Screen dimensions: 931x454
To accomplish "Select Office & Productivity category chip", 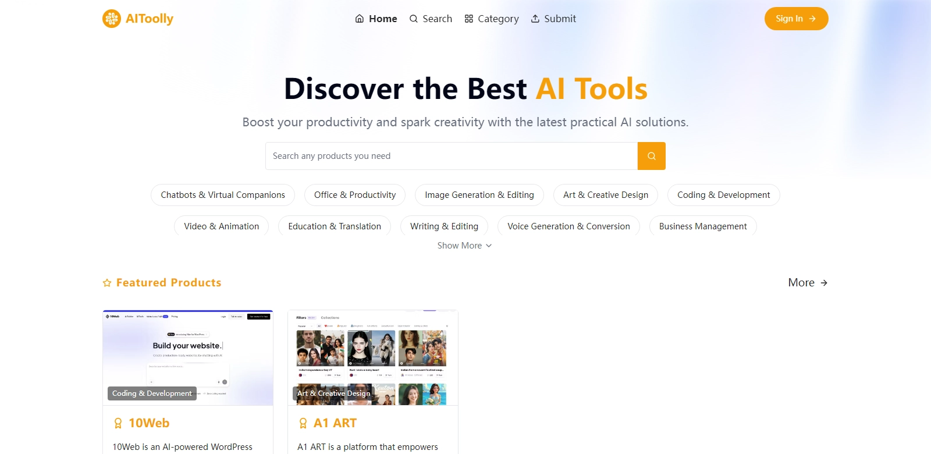I will pos(355,195).
